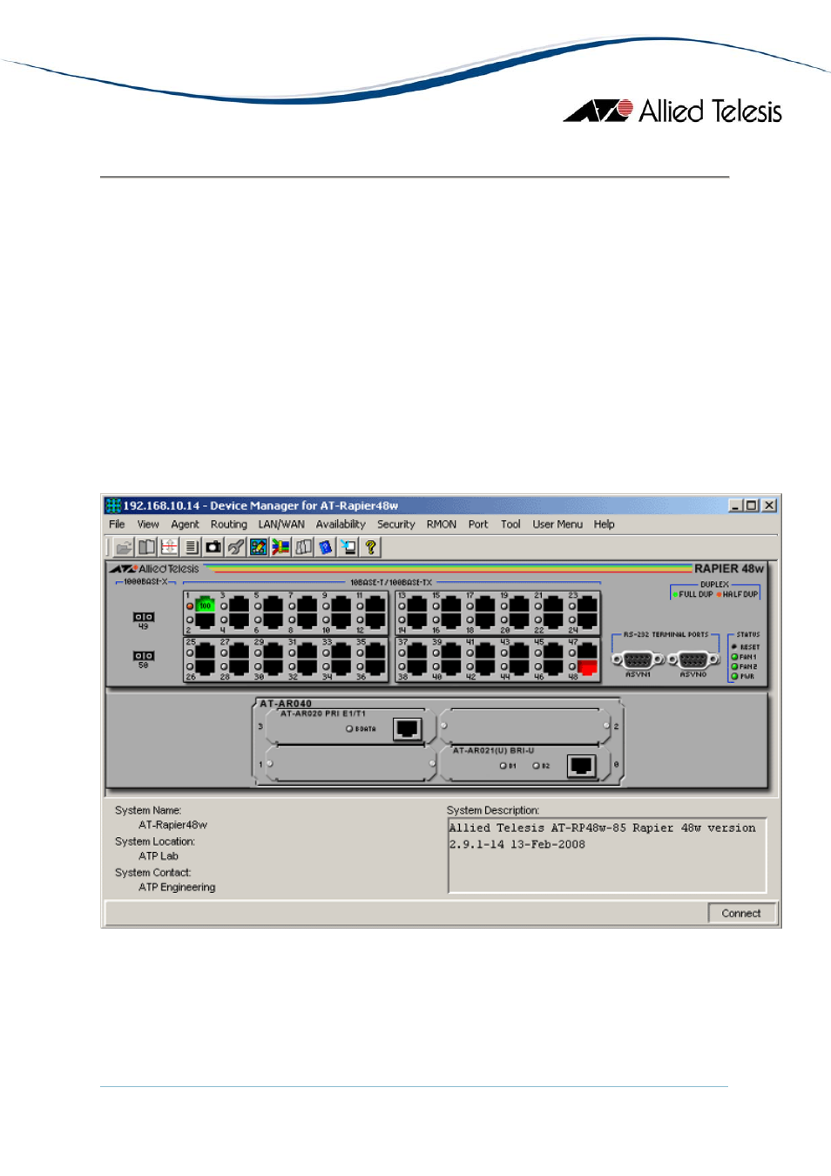Open the Agent menu

185,524
